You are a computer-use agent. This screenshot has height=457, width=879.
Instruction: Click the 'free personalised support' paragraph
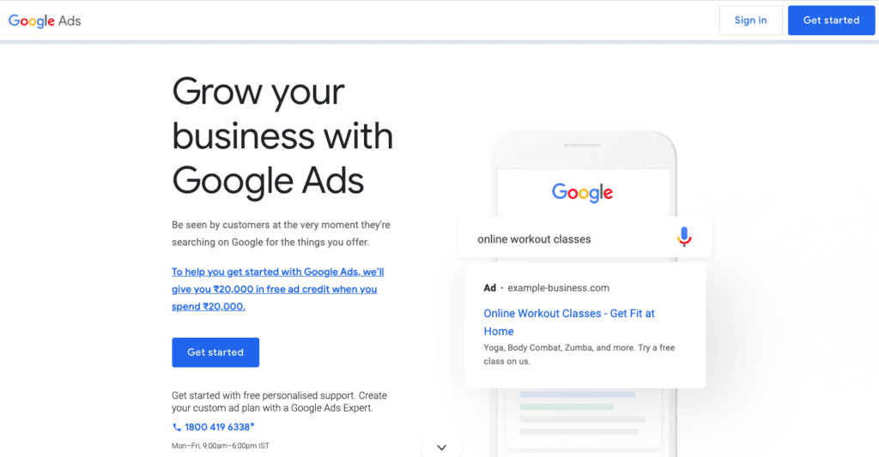click(279, 401)
